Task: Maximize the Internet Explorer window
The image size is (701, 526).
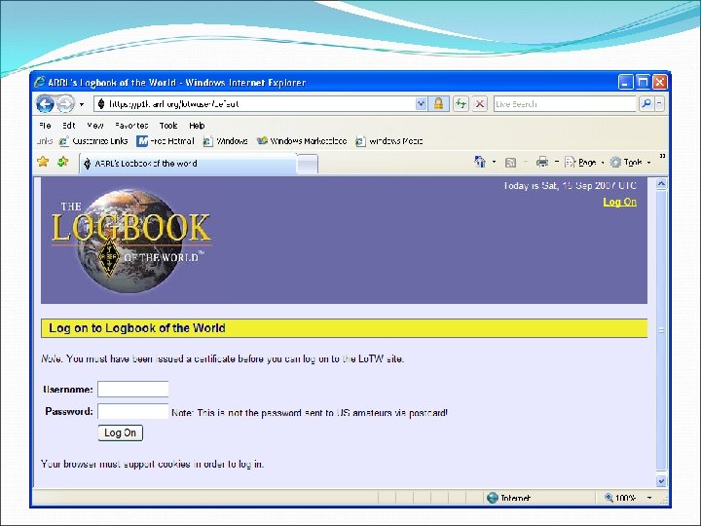Action: 643,82
